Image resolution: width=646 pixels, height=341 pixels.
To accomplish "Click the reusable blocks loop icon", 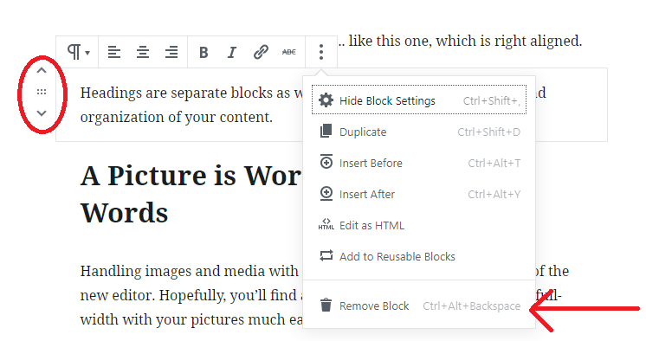I will coord(326,256).
